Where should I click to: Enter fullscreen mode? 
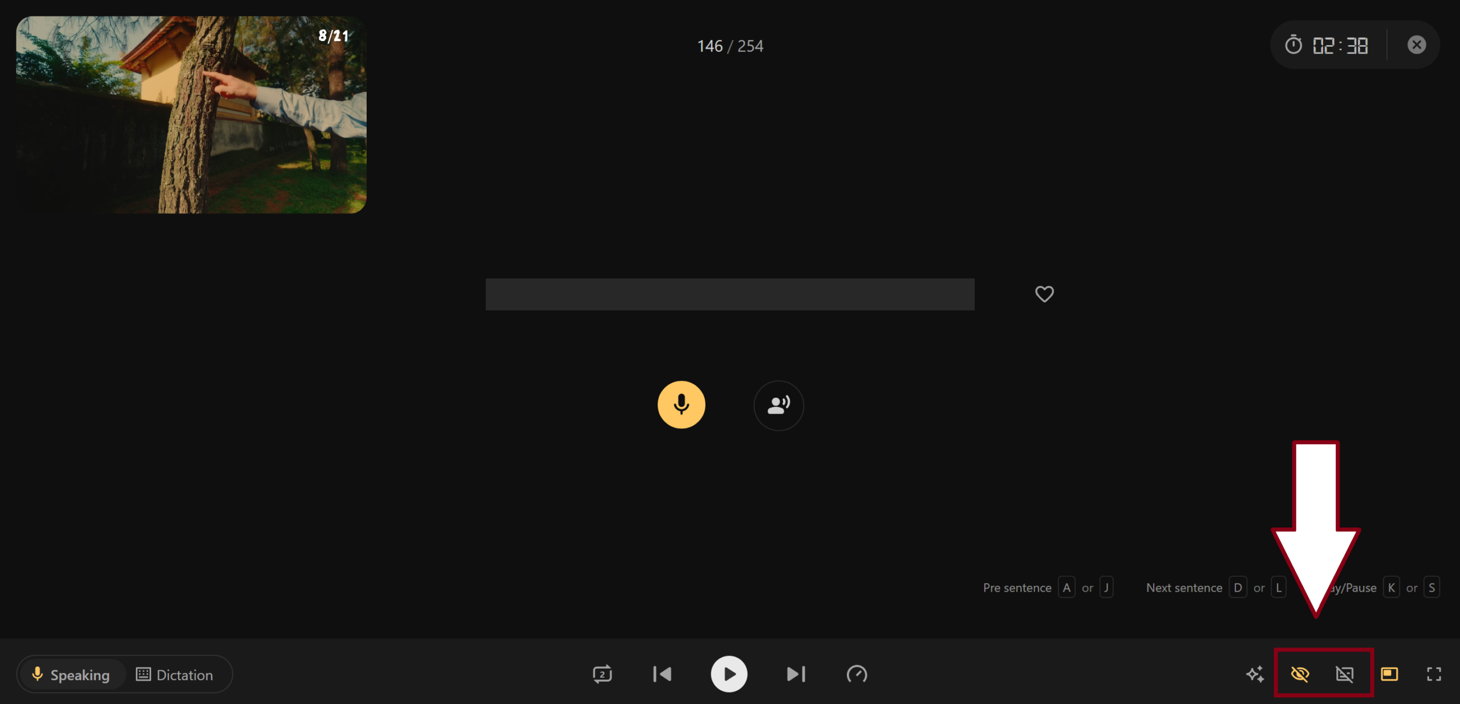1434,674
